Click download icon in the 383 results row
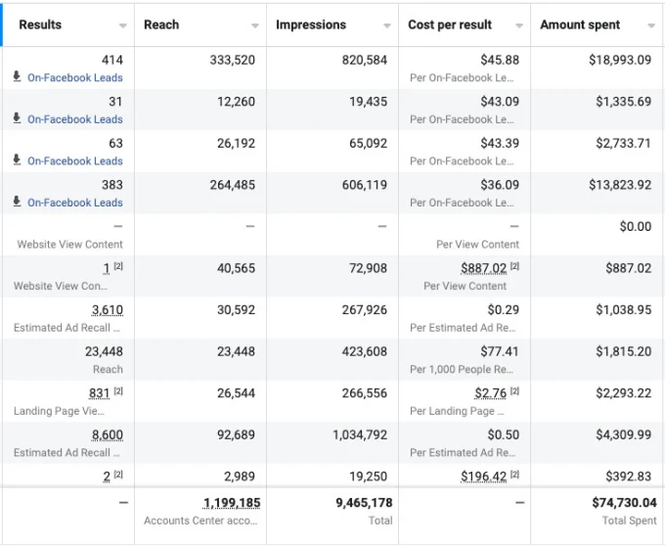The height and width of the screenshot is (546, 665). (17, 203)
